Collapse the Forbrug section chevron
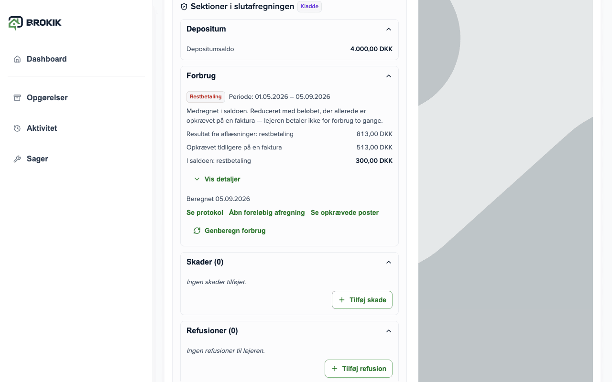 (x=389, y=76)
